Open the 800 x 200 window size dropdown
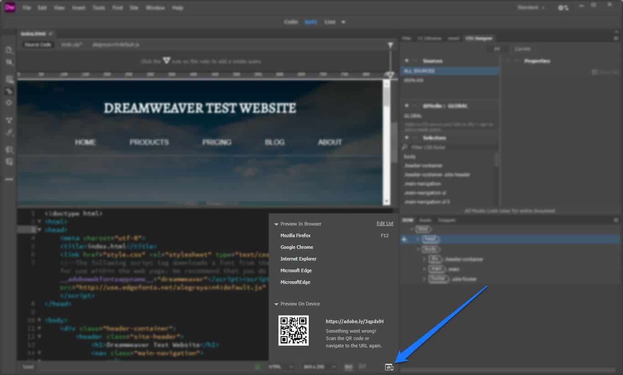This screenshot has height=375, width=623. [x=320, y=366]
